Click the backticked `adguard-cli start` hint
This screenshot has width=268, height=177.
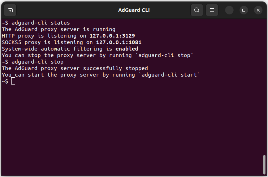(x=170, y=75)
